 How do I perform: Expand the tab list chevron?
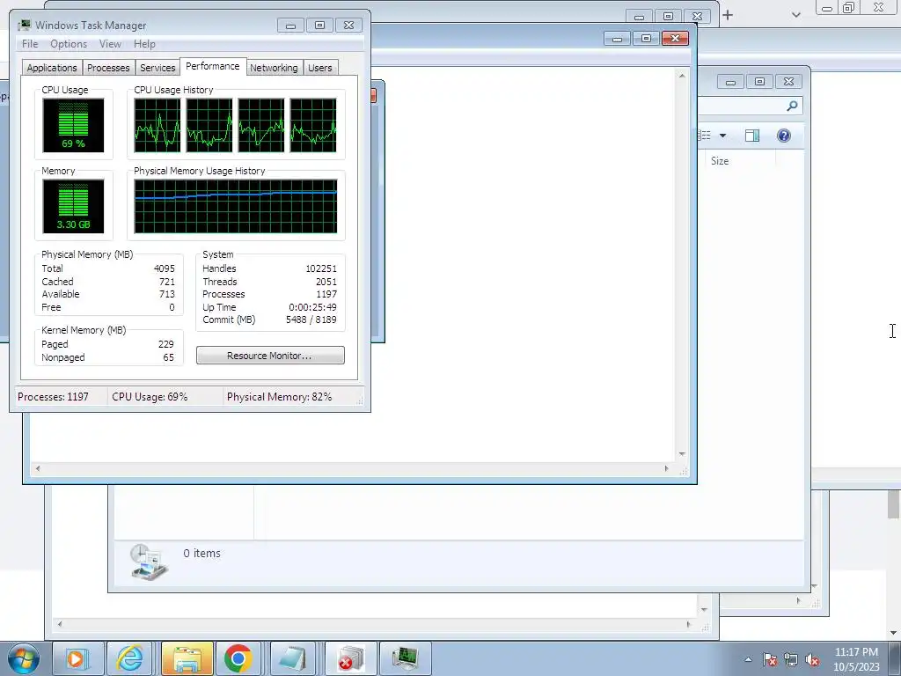[x=795, y=15]
